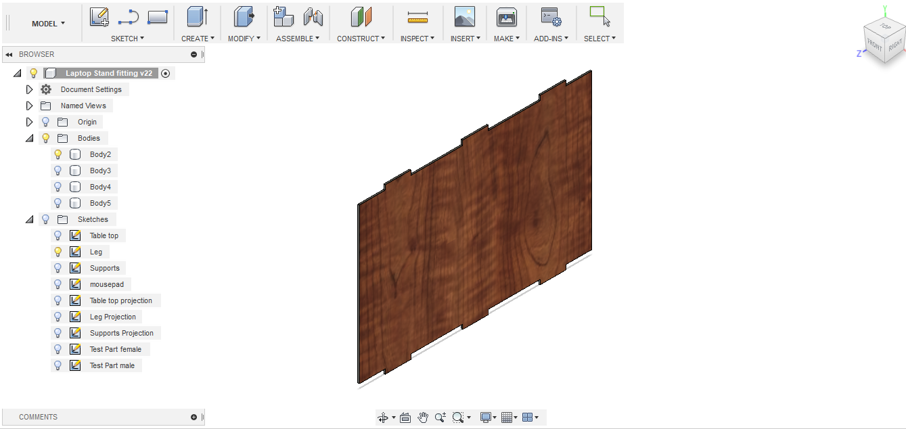Click the Inspect measure ruler icon
Viewport: 906px width, 429px height.
417,18
